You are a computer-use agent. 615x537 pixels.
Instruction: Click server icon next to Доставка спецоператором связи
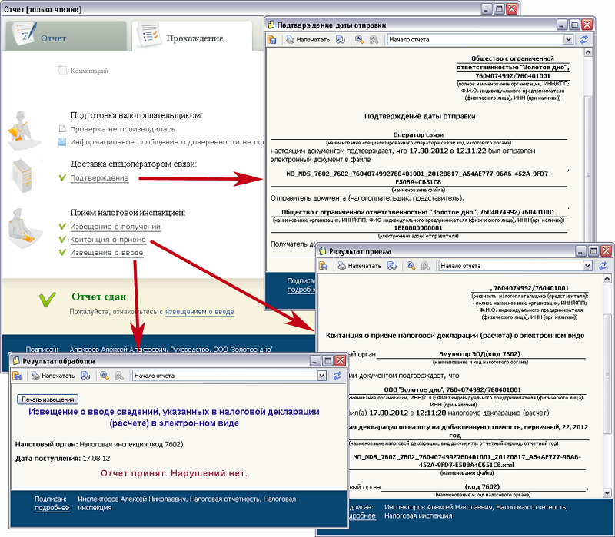[x=22, y=176]
